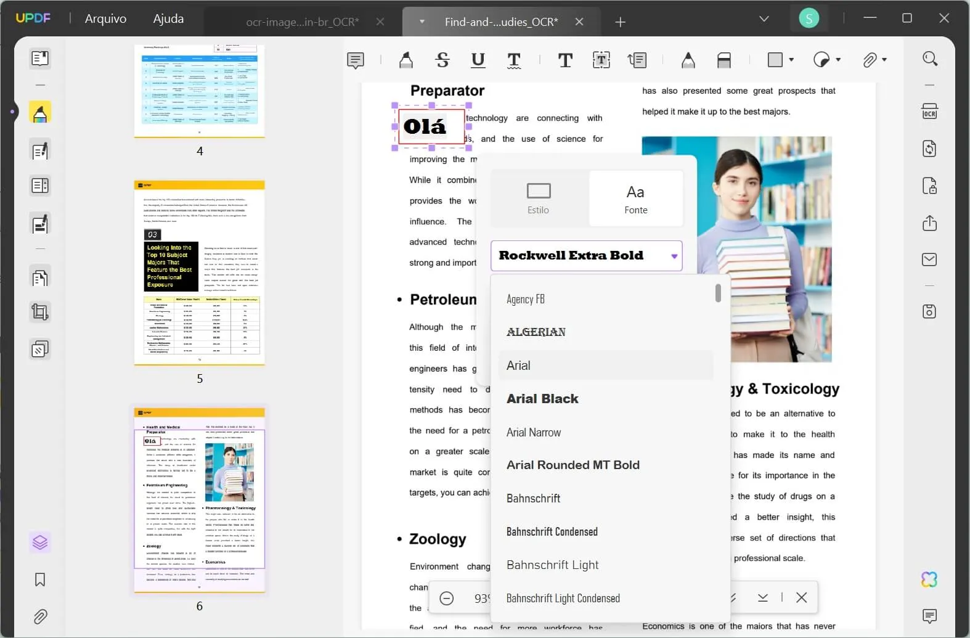Choose Arial font from list
Viewport: 970px width, 638px height.
(606, 366)
